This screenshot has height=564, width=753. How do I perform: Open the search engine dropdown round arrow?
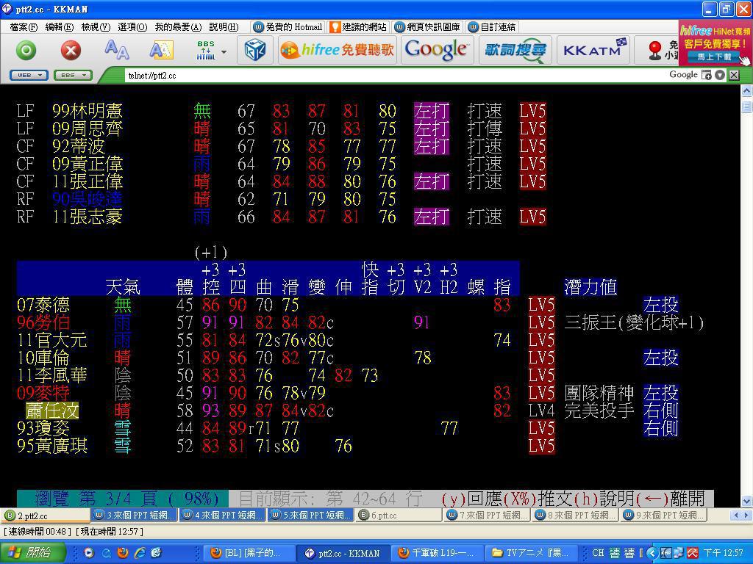(x=719, y=75)
